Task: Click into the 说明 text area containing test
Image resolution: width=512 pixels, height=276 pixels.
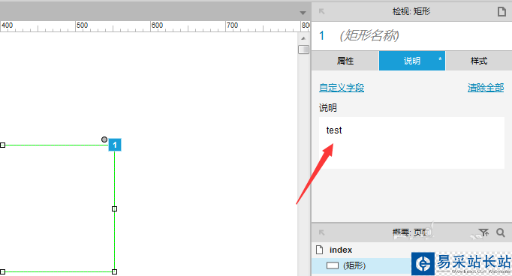Action: tap(411, 142)
